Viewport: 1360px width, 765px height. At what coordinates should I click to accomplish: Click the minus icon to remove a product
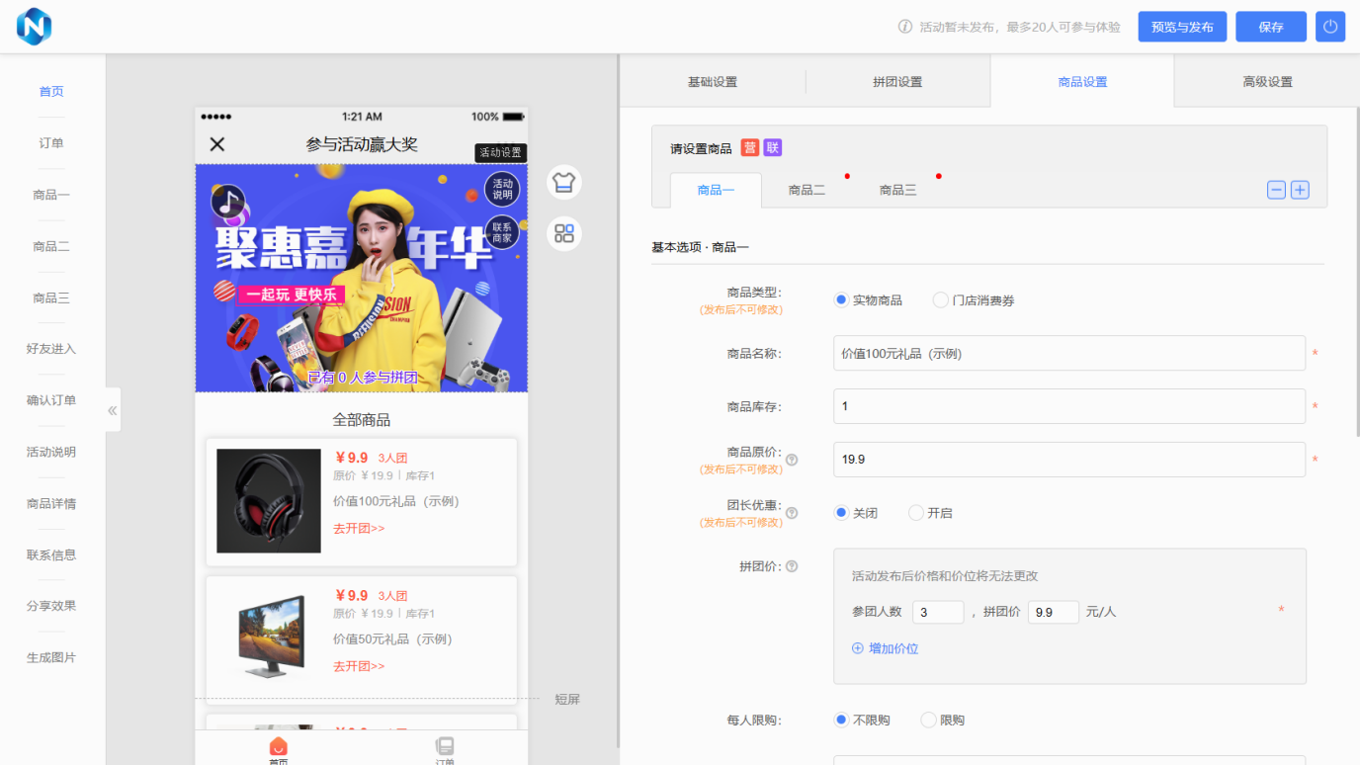[1276, 189]
